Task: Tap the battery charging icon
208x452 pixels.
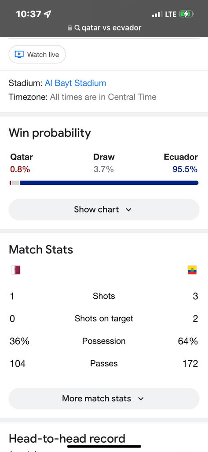Action: click(186, 14)
